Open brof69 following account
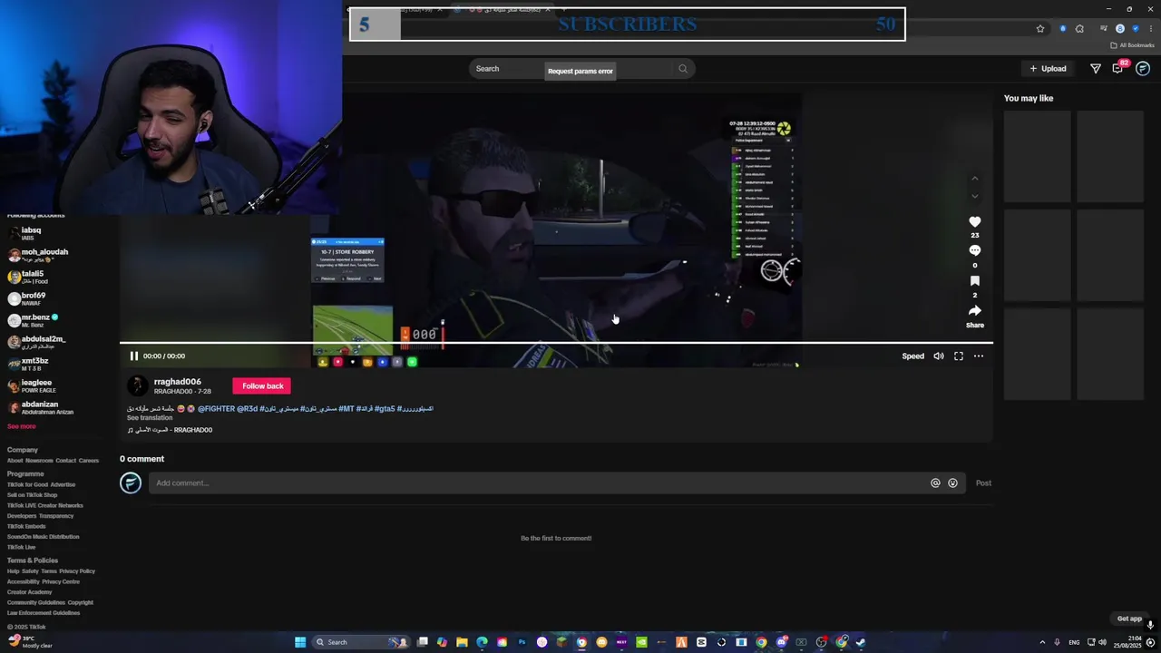 point(32,298)
